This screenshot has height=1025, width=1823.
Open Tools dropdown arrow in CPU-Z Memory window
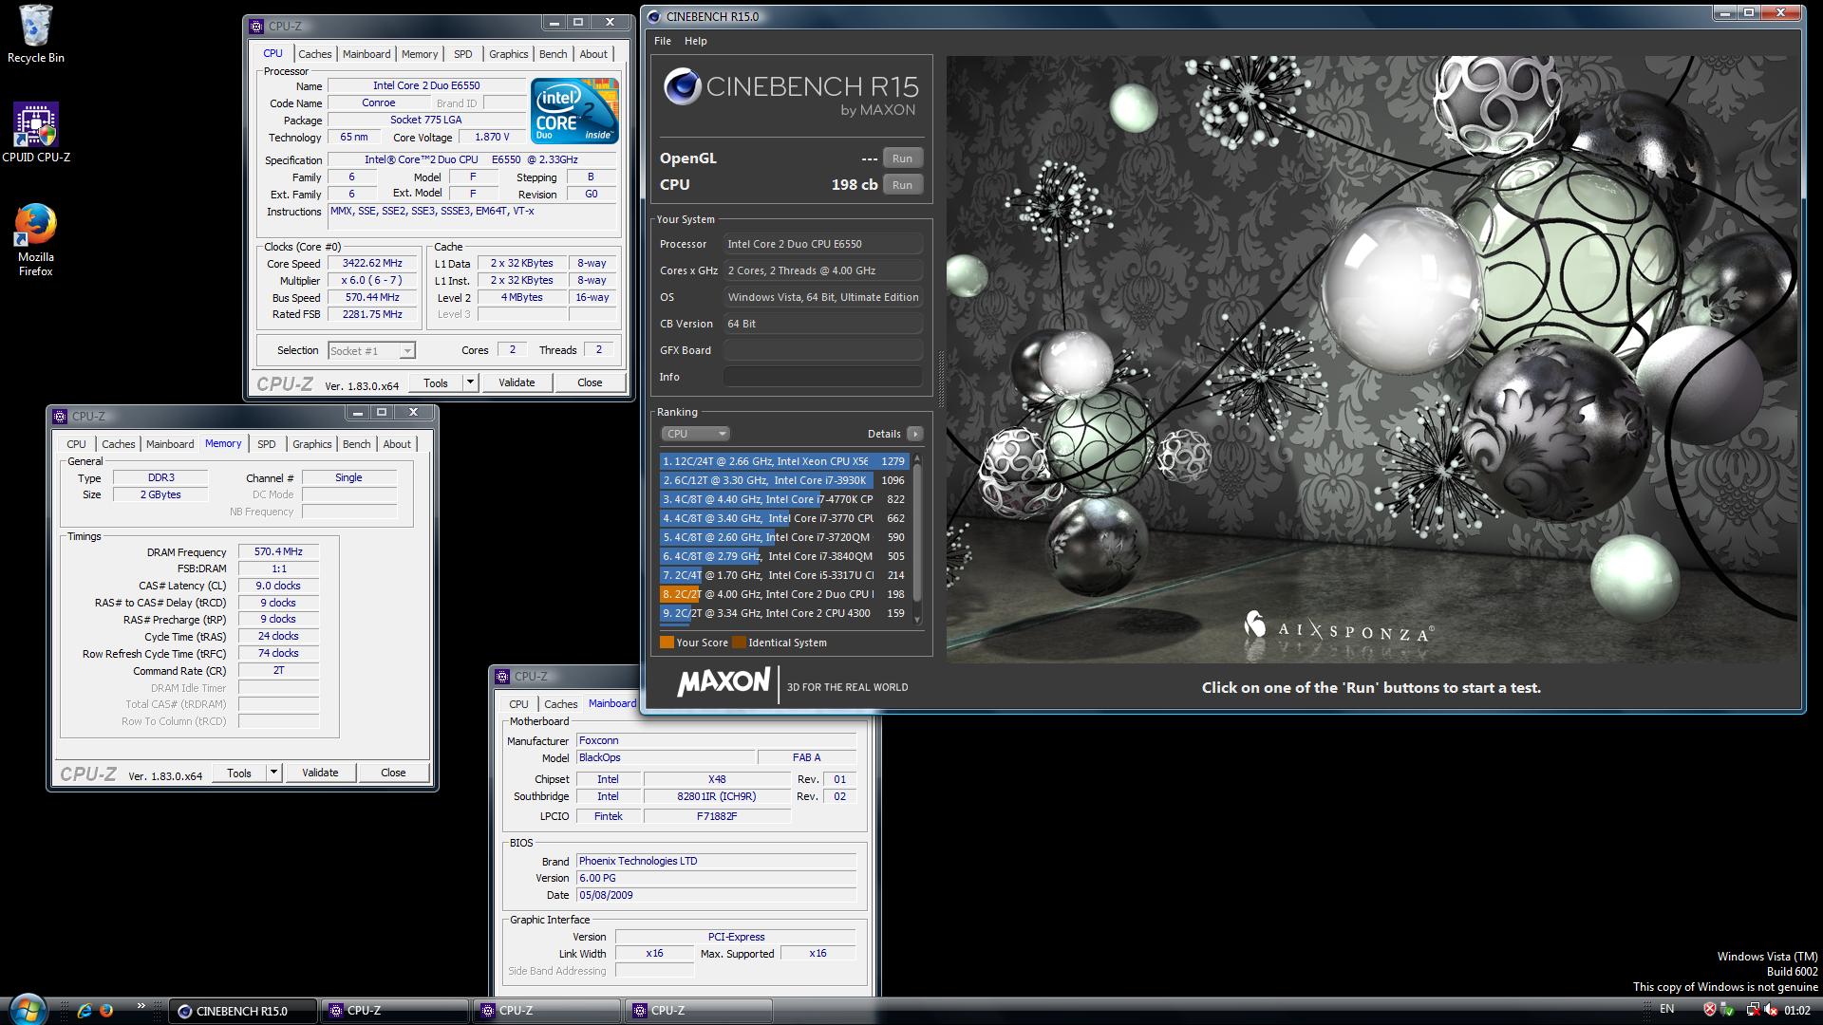(x=273, y=773)
